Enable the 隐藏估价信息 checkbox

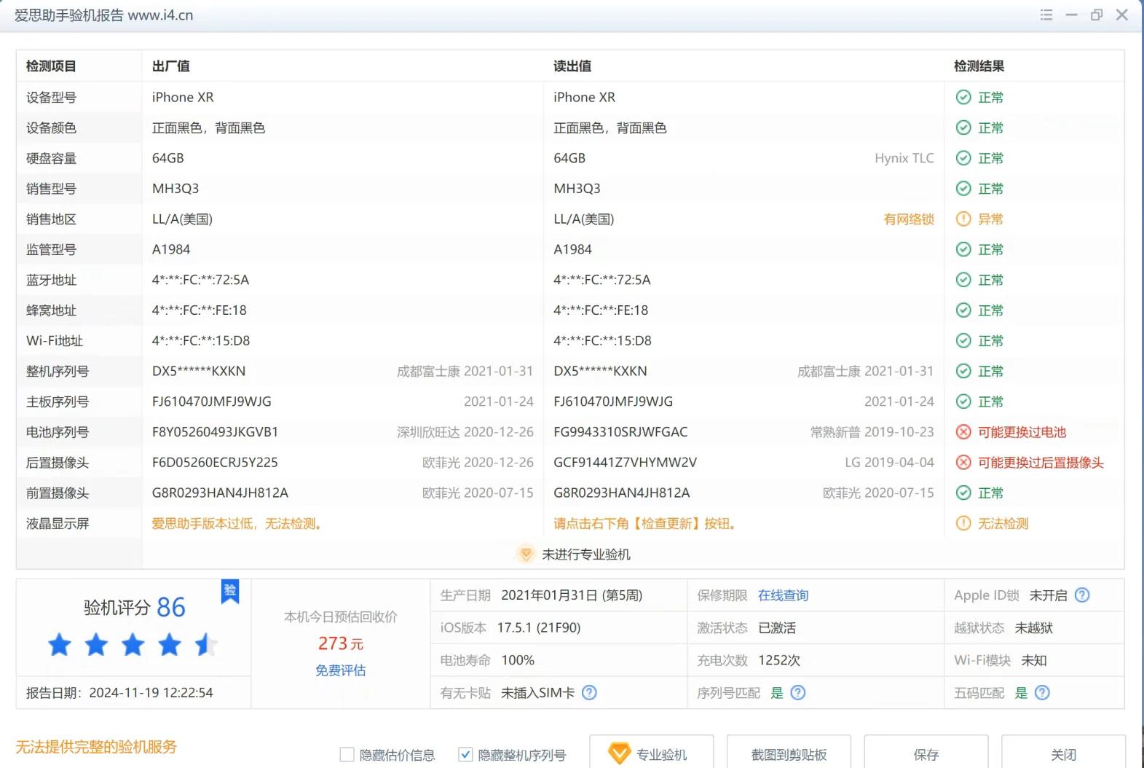coord(347,755)
